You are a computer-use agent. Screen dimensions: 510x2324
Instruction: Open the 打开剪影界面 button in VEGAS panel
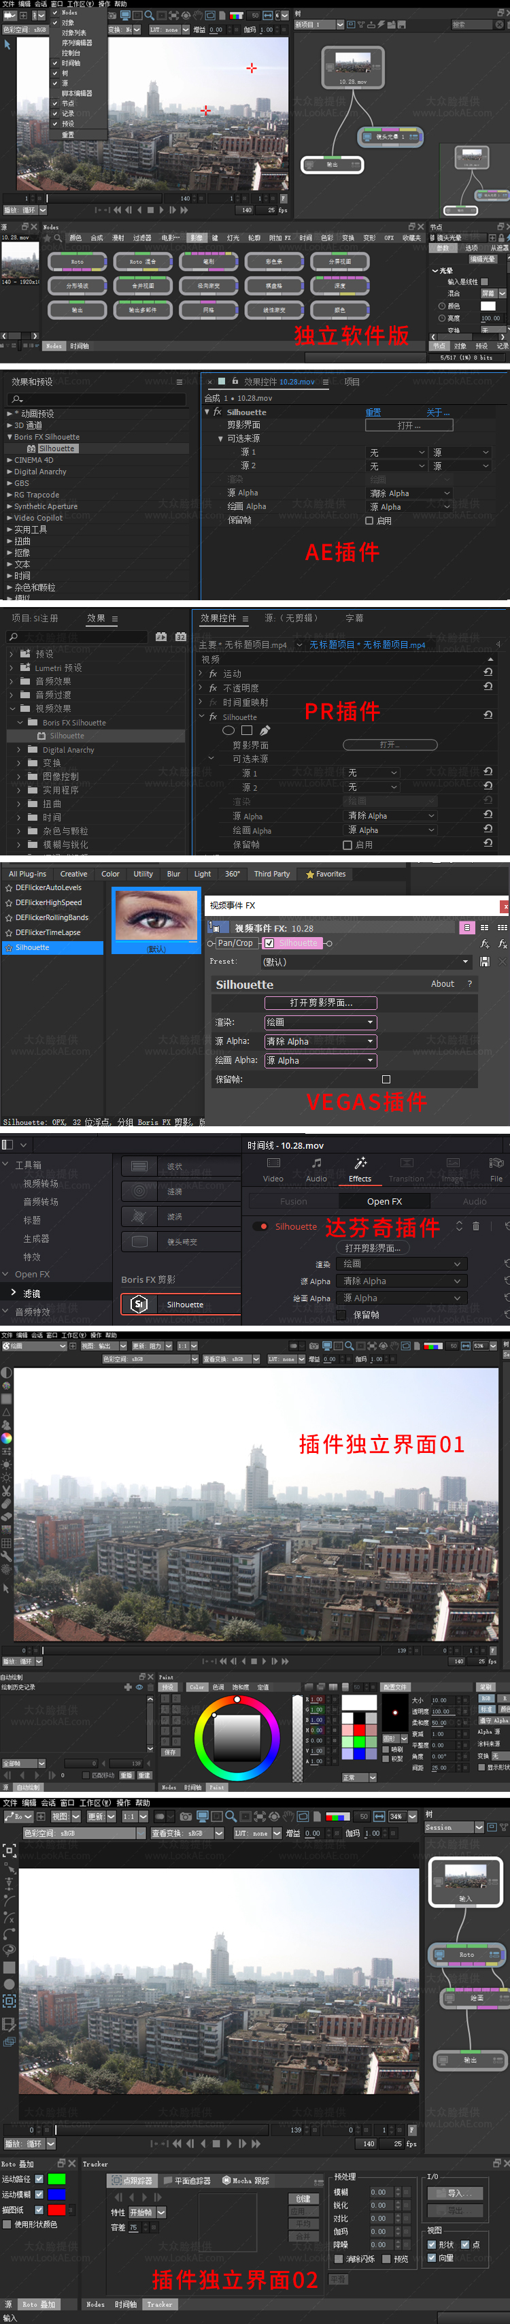(x=320, y=1002)
